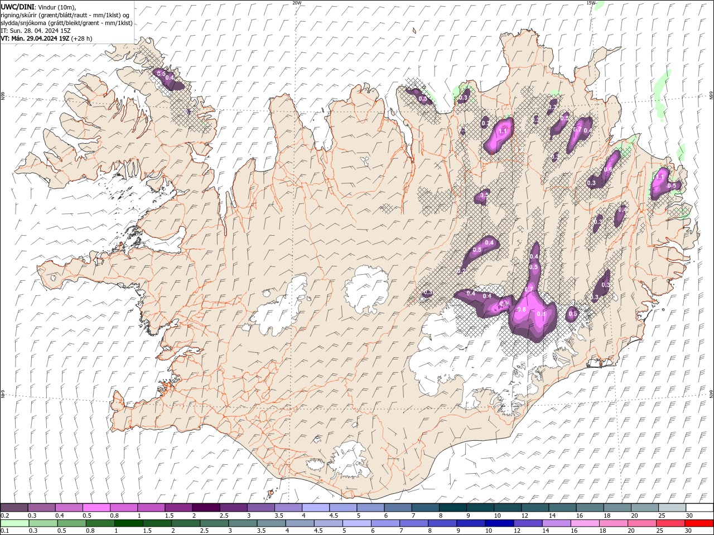The width and height of the screenshot is (714, 535).
Task: Select the 'rigning/skúrir (grænt/blátt/rautt' header line
Action: (x=66, y=15)
